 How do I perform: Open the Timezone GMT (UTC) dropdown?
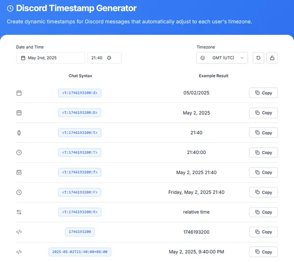pyautogui.click(x=222, y=58)
